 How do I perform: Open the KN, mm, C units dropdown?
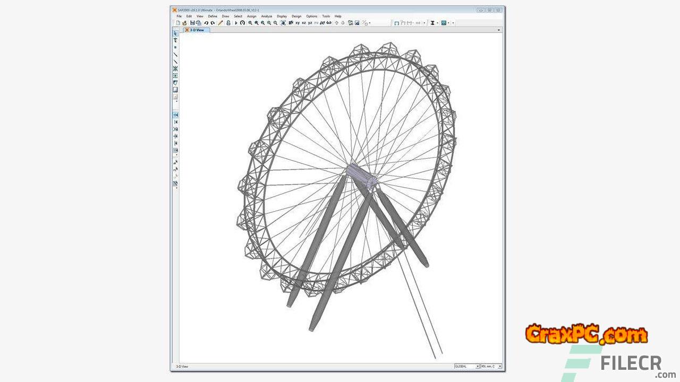click(491, 366)
